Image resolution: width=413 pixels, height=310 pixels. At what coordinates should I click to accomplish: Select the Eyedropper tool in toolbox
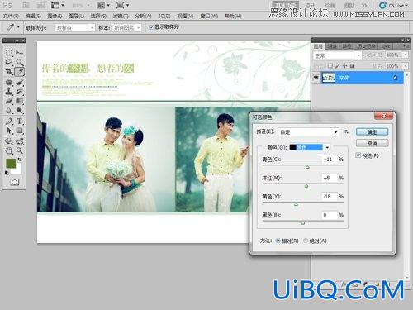(x=19, y=72)
